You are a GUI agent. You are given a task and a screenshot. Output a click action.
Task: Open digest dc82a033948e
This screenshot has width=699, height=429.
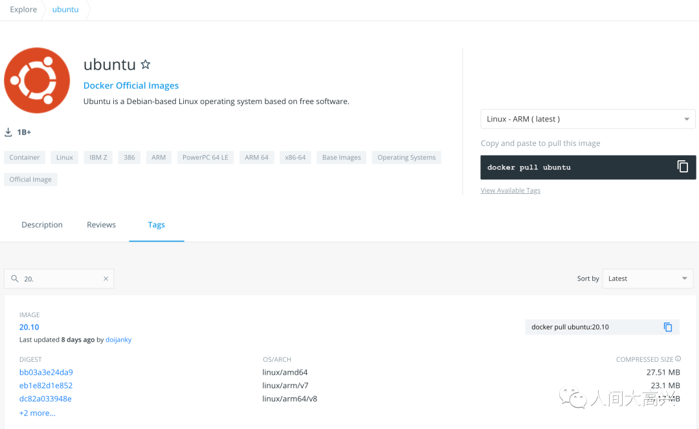(x=45, y=399)
